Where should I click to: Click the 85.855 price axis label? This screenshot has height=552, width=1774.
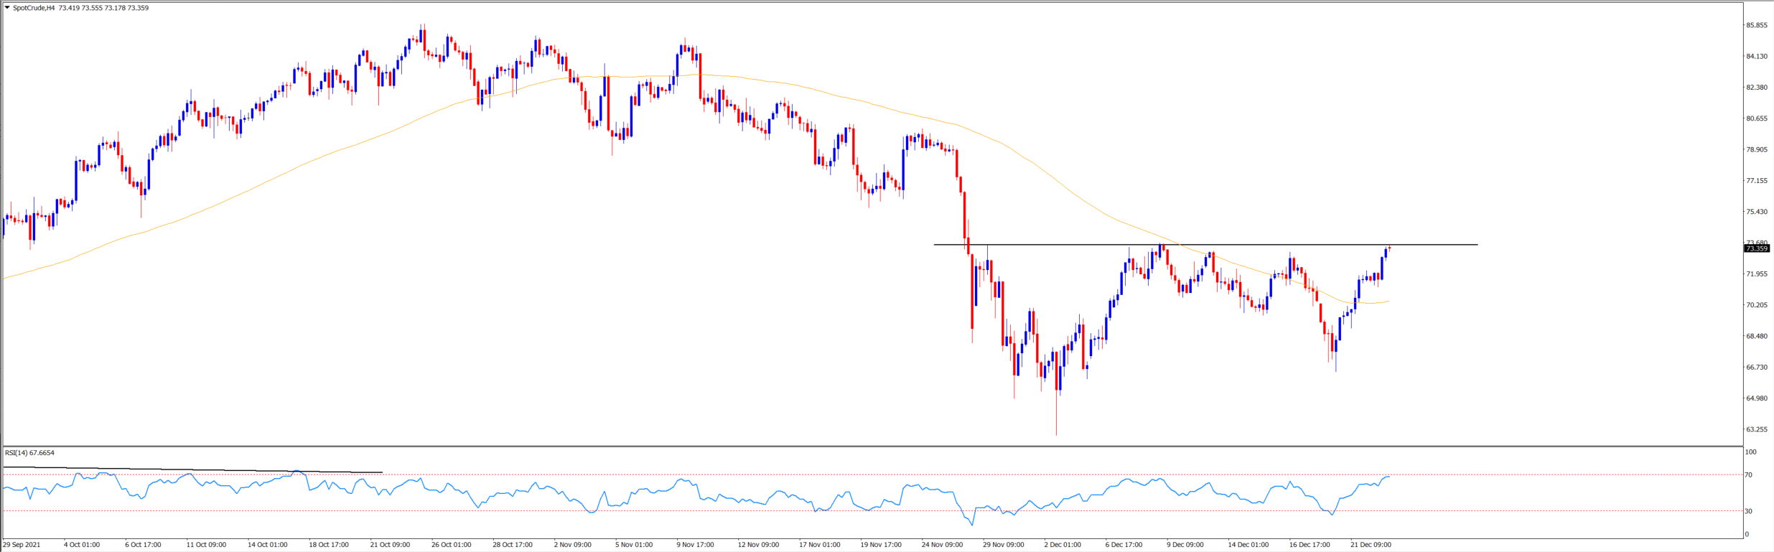point(1756,25)
